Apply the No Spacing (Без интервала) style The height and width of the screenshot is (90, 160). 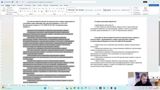click(80, 10)
